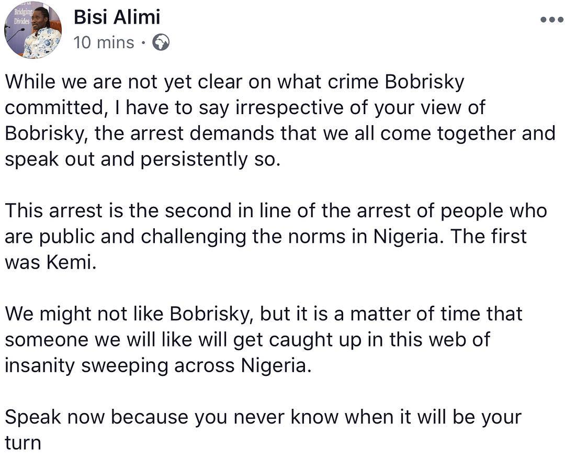Image resolution: width=565 pixels, height=469 pixels.
Task: Click the phrase "insanity sweeping across Nigeria."
Action: click(158, 365)
